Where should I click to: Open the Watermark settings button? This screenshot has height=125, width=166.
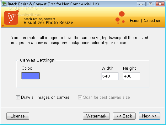[96, 116]
